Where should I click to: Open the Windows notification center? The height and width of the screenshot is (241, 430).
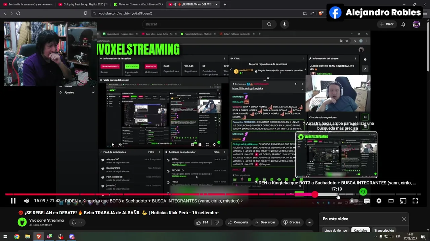[423, 237]
